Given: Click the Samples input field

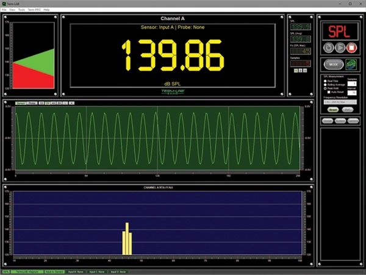Looking at the screenshot, I should click(x=353, y=84).
